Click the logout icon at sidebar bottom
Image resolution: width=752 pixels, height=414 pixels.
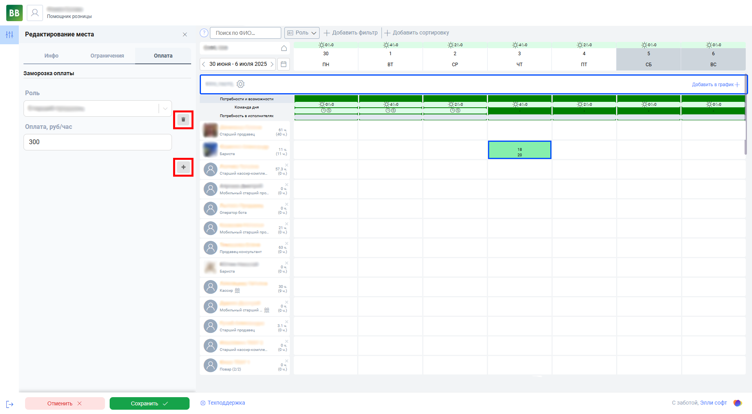click(10, 404)
